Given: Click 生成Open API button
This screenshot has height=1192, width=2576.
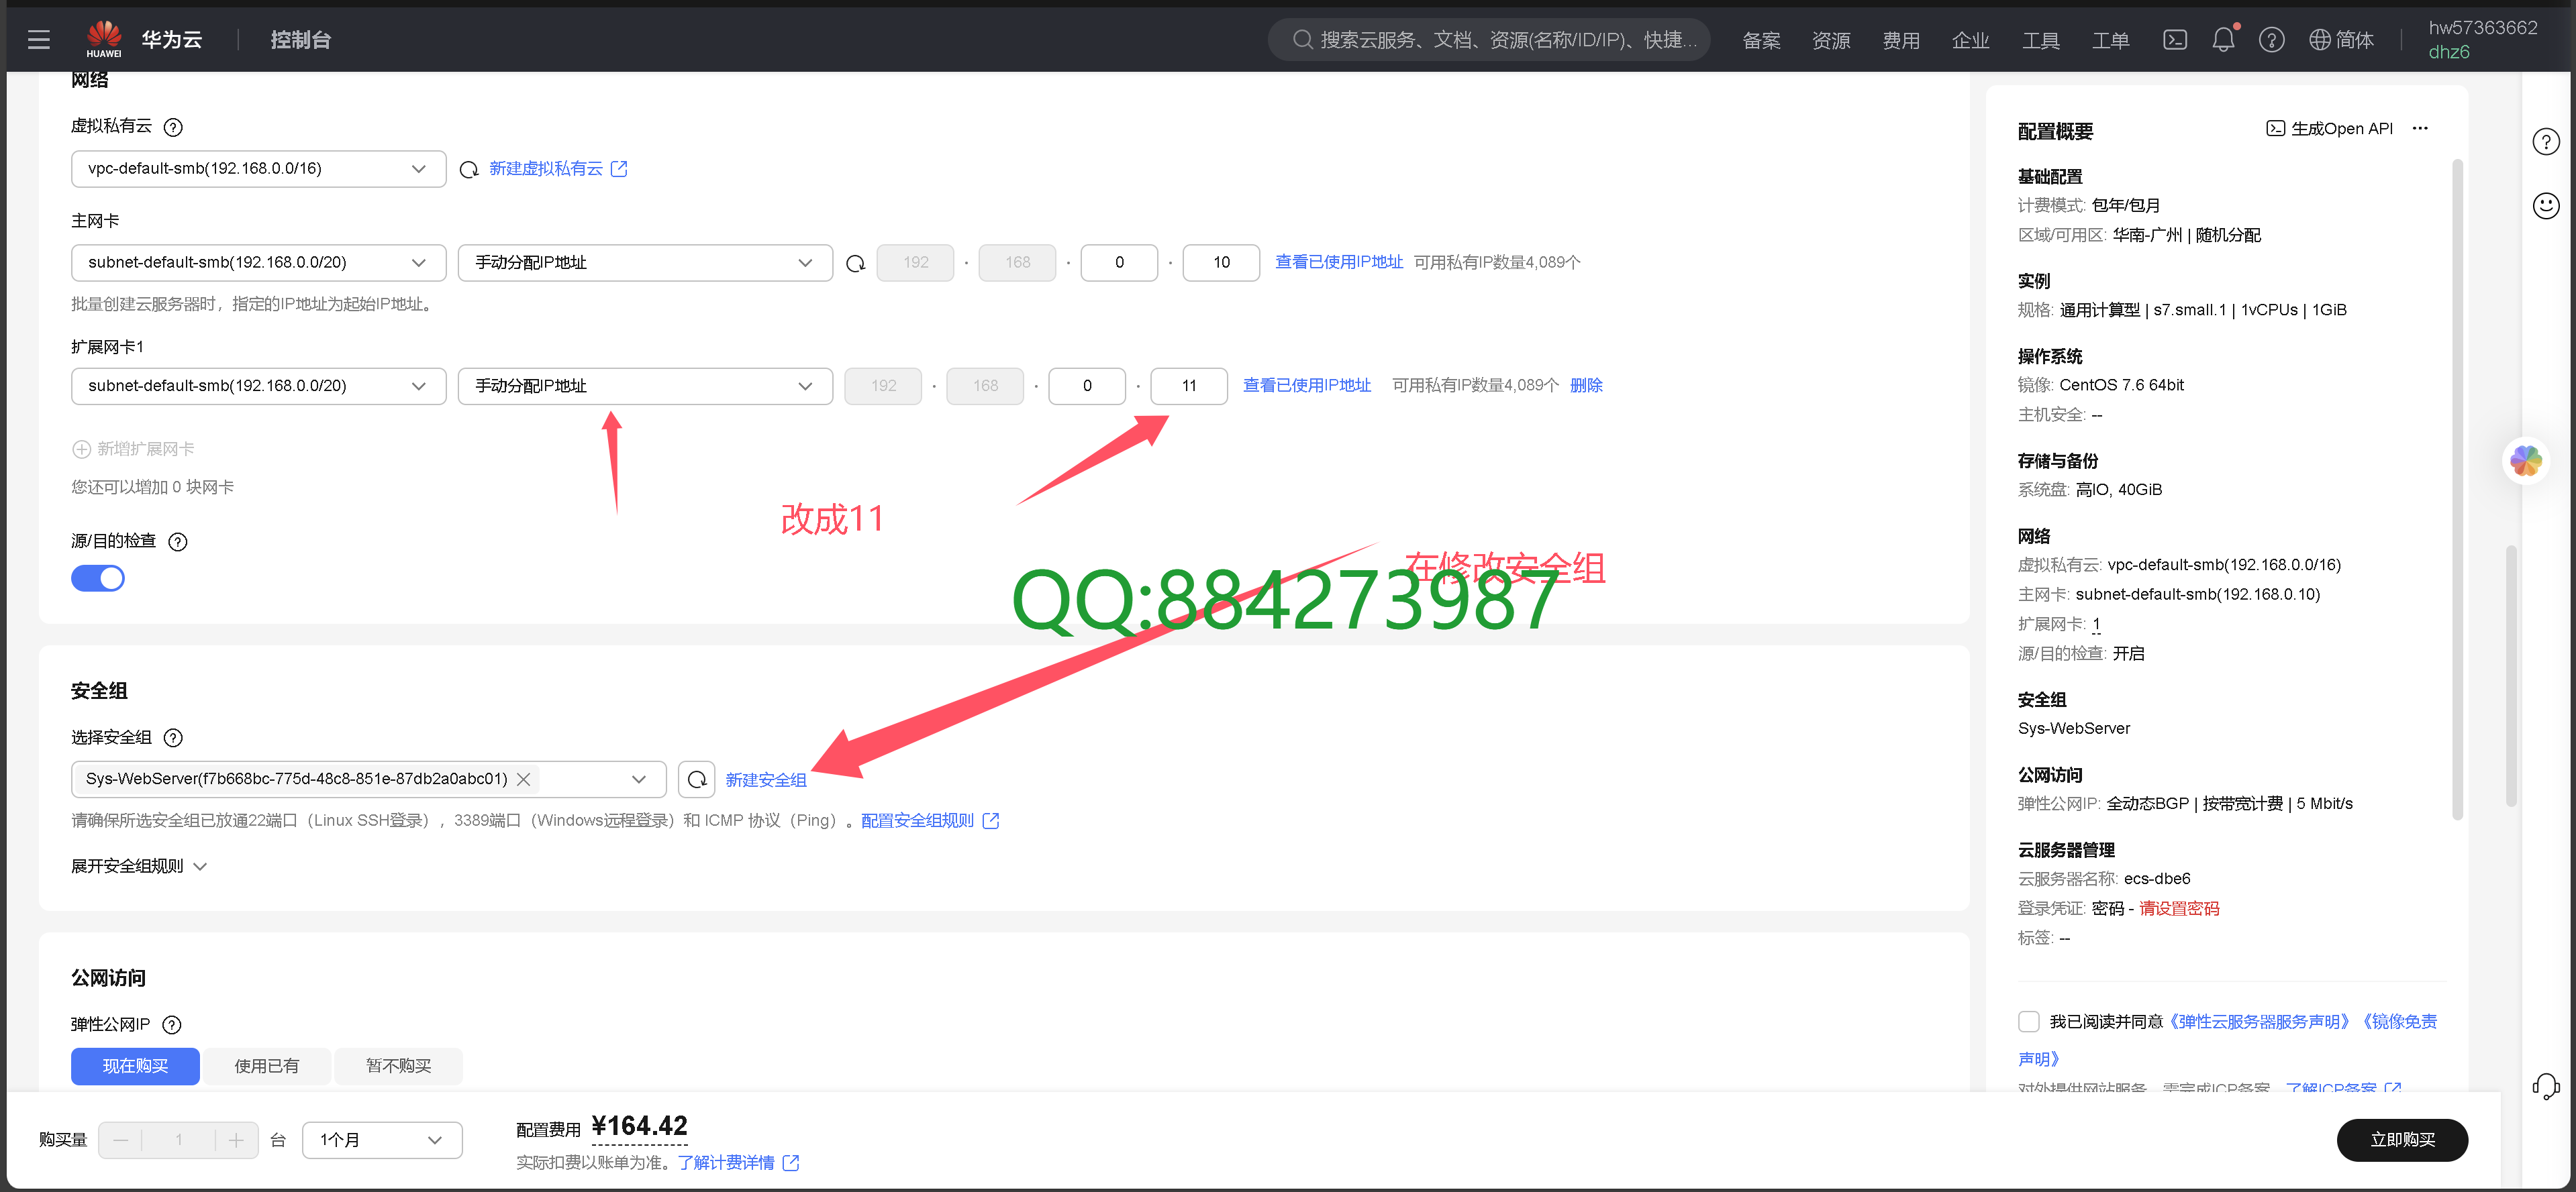Looking at the screenshot, I should tap(2328, 128).
